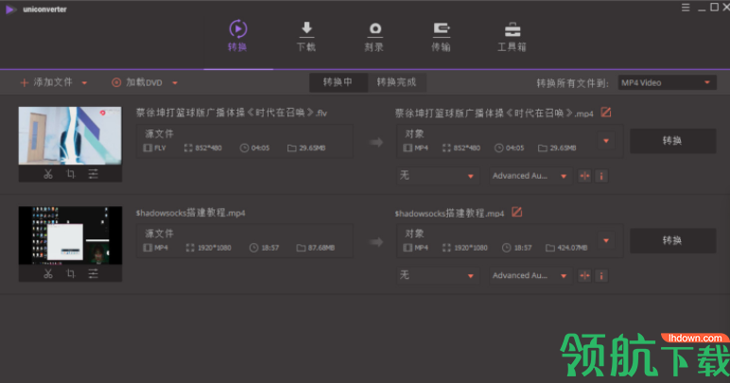730x383 pixels.
Task: Click 加载DVD (Load DVD) button
Action: point(137,82)
